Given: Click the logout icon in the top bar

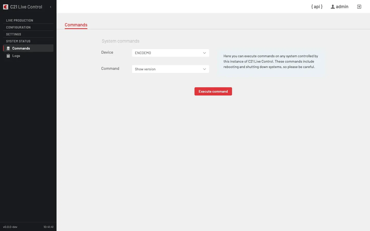Looking at the screenshot, I should [359, 7].
